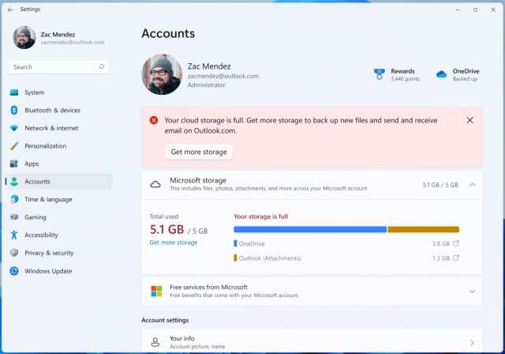Click the cloud icon beside Microsoft storage
The image size is (505, 354).
tap(155, 185)
